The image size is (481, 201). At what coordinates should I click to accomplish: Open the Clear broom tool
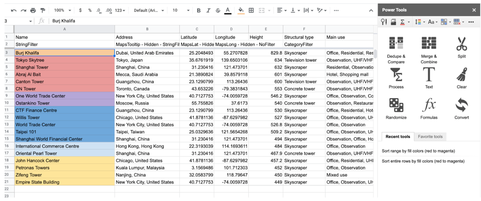462,78
